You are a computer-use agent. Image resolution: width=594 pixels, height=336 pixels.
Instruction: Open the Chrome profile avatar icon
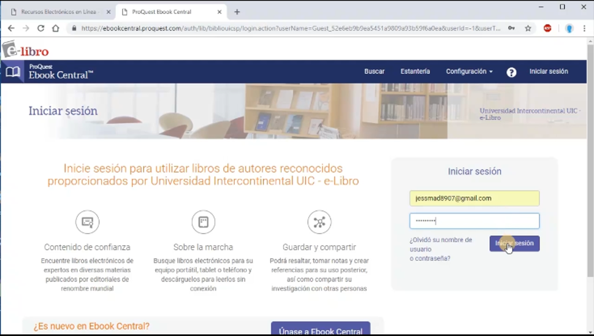[569, 28]
